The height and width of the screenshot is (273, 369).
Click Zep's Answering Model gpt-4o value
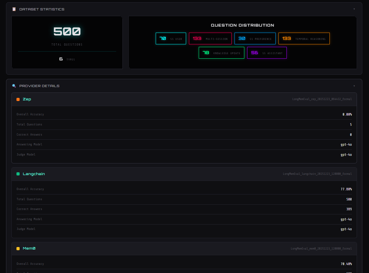pos(346,145)
